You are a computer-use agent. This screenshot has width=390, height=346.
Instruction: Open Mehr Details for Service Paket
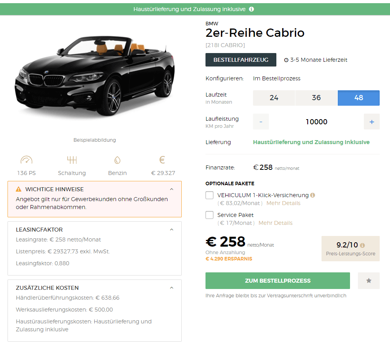point(276,223)
